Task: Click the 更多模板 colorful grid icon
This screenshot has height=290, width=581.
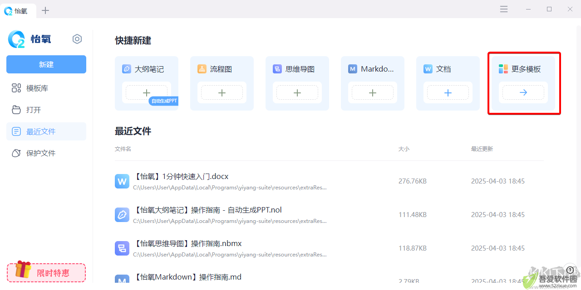Action: pos(503,69)
